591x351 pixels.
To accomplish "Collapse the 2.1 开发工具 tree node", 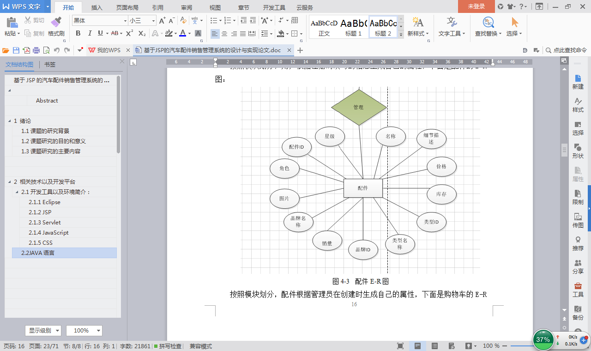I will [x=17, y=192].
